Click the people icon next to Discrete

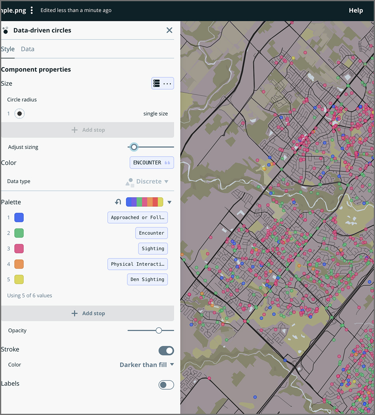pos(131,181)
